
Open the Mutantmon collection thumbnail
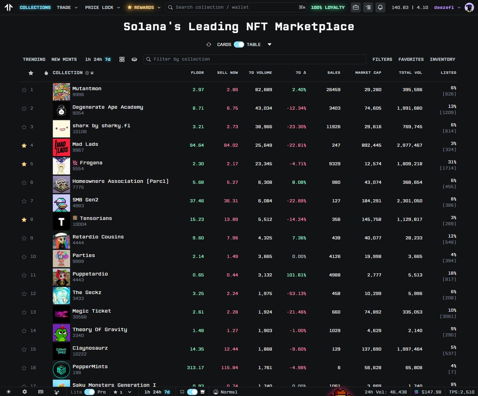click(61, 92)
